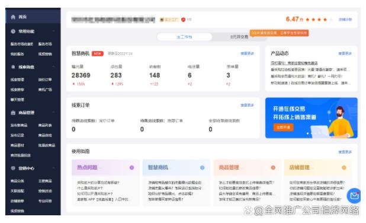
Task: Click 查看更多 in the 产品动态 panel
Action: pyautogui.click(x=345, y=53)
